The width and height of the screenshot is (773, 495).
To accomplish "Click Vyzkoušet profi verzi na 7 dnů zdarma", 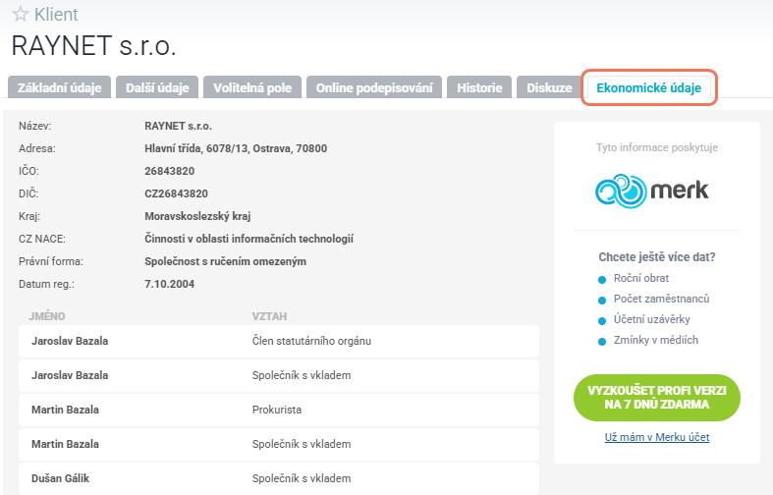I will coord(657,398).
